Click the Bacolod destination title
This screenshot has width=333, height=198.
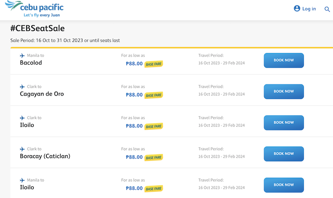tap(31, 63)
